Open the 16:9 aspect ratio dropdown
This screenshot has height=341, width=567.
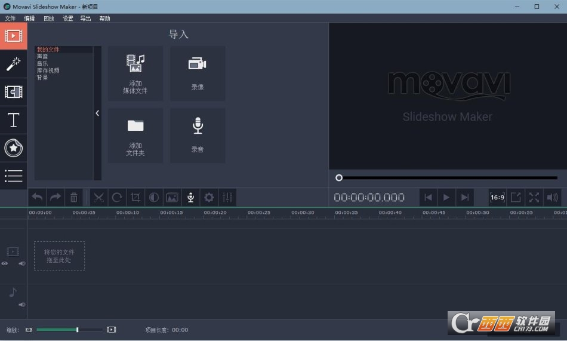[497, 197]
